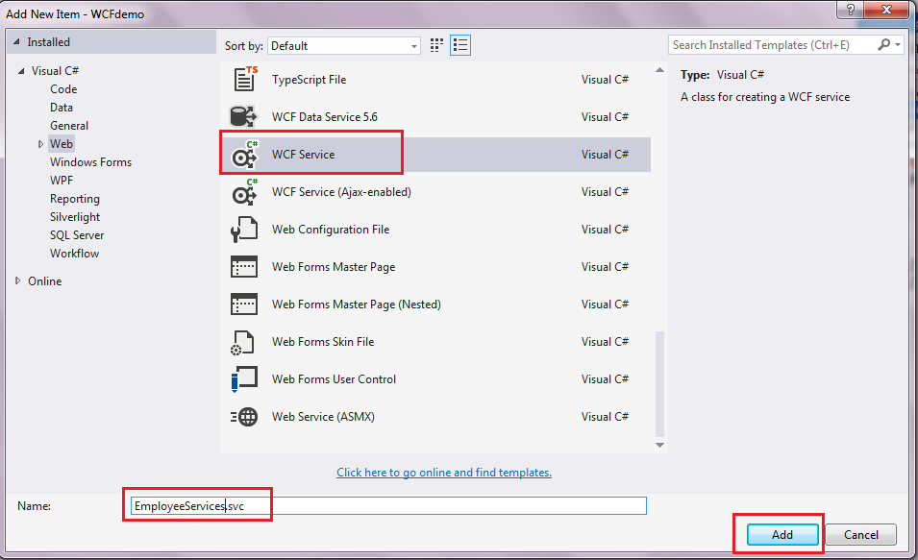This screenshot has height=560, width=918.
Task: Select the Reporting category
Action: [75, 199]
